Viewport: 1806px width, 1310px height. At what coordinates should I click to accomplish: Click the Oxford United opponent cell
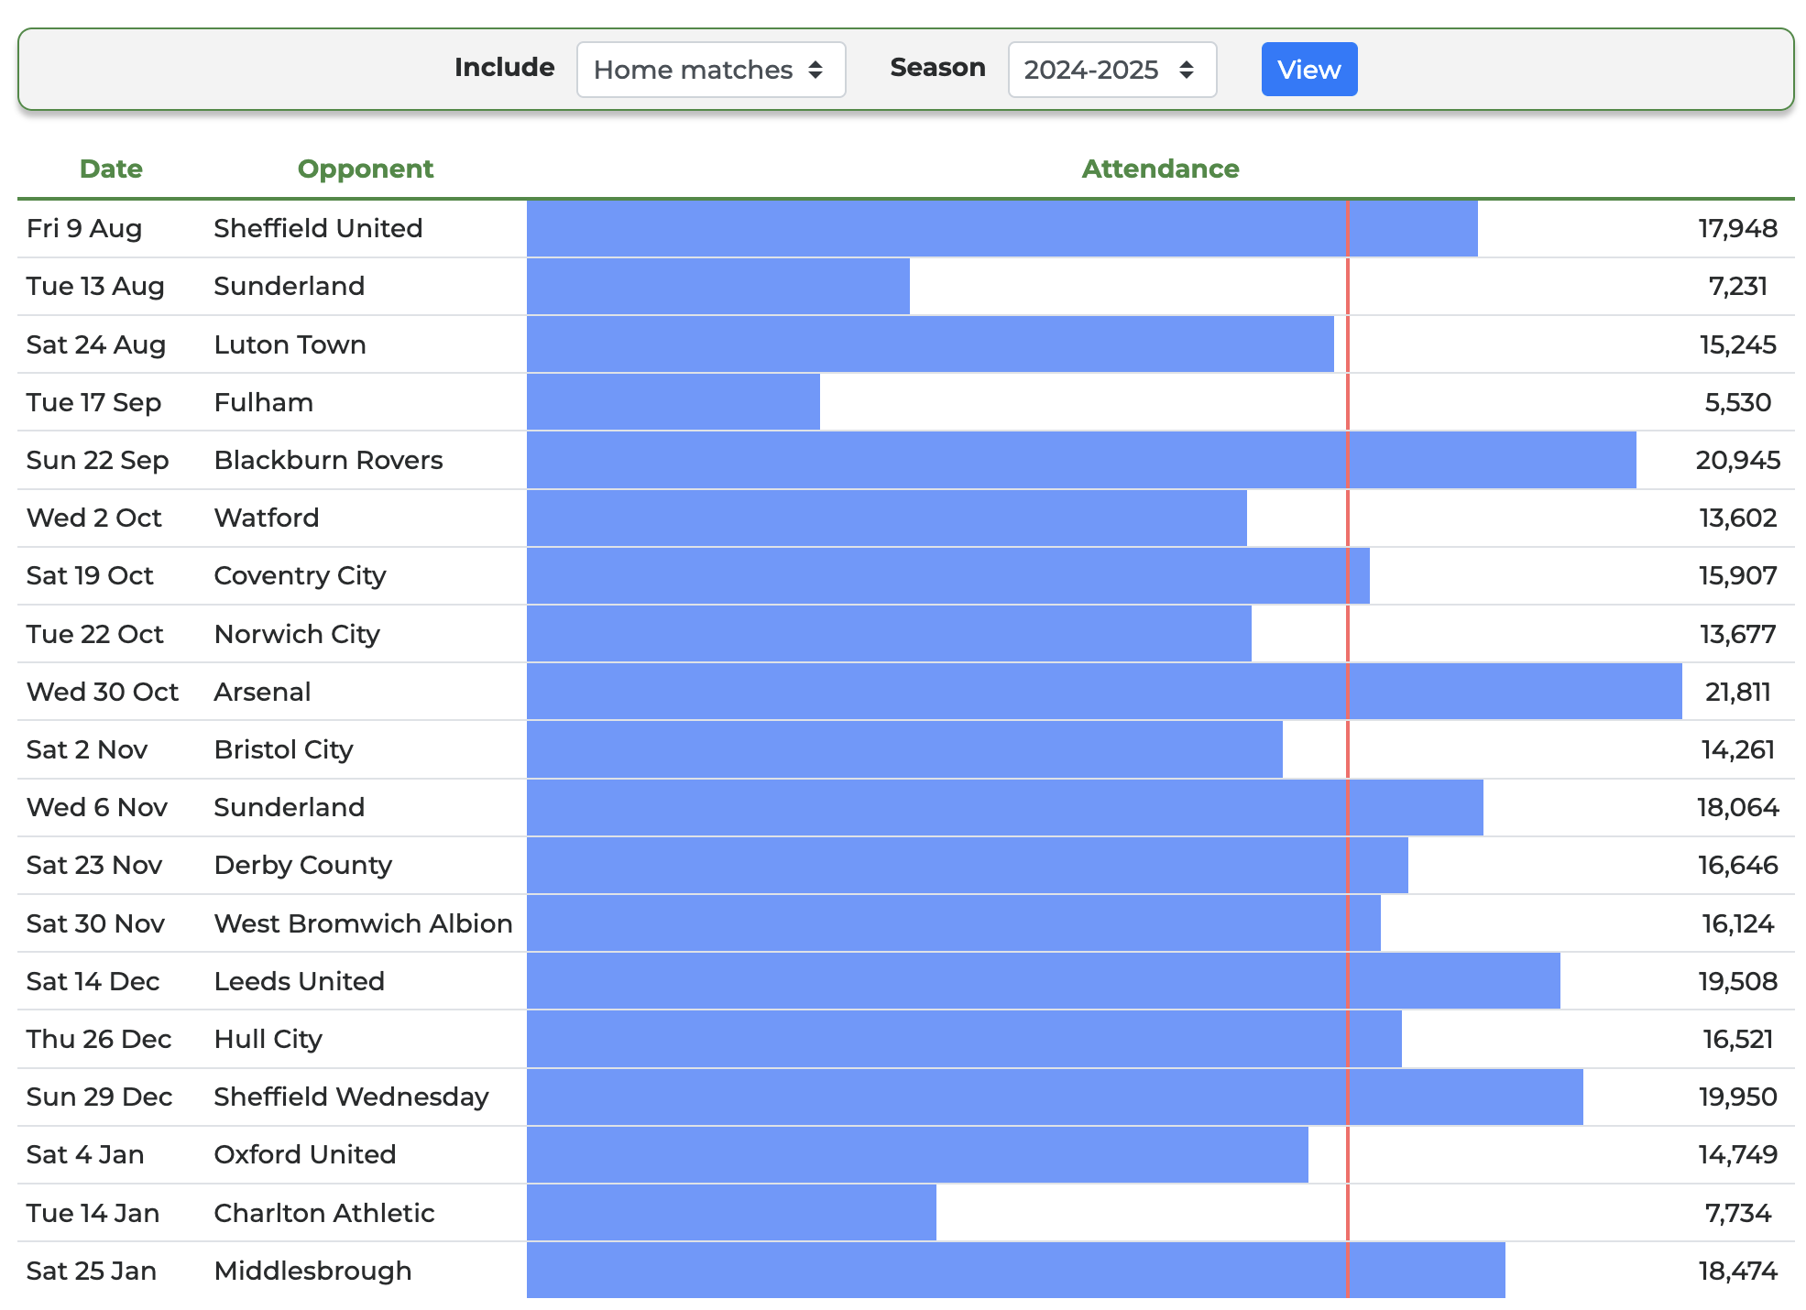(304, 1154)
